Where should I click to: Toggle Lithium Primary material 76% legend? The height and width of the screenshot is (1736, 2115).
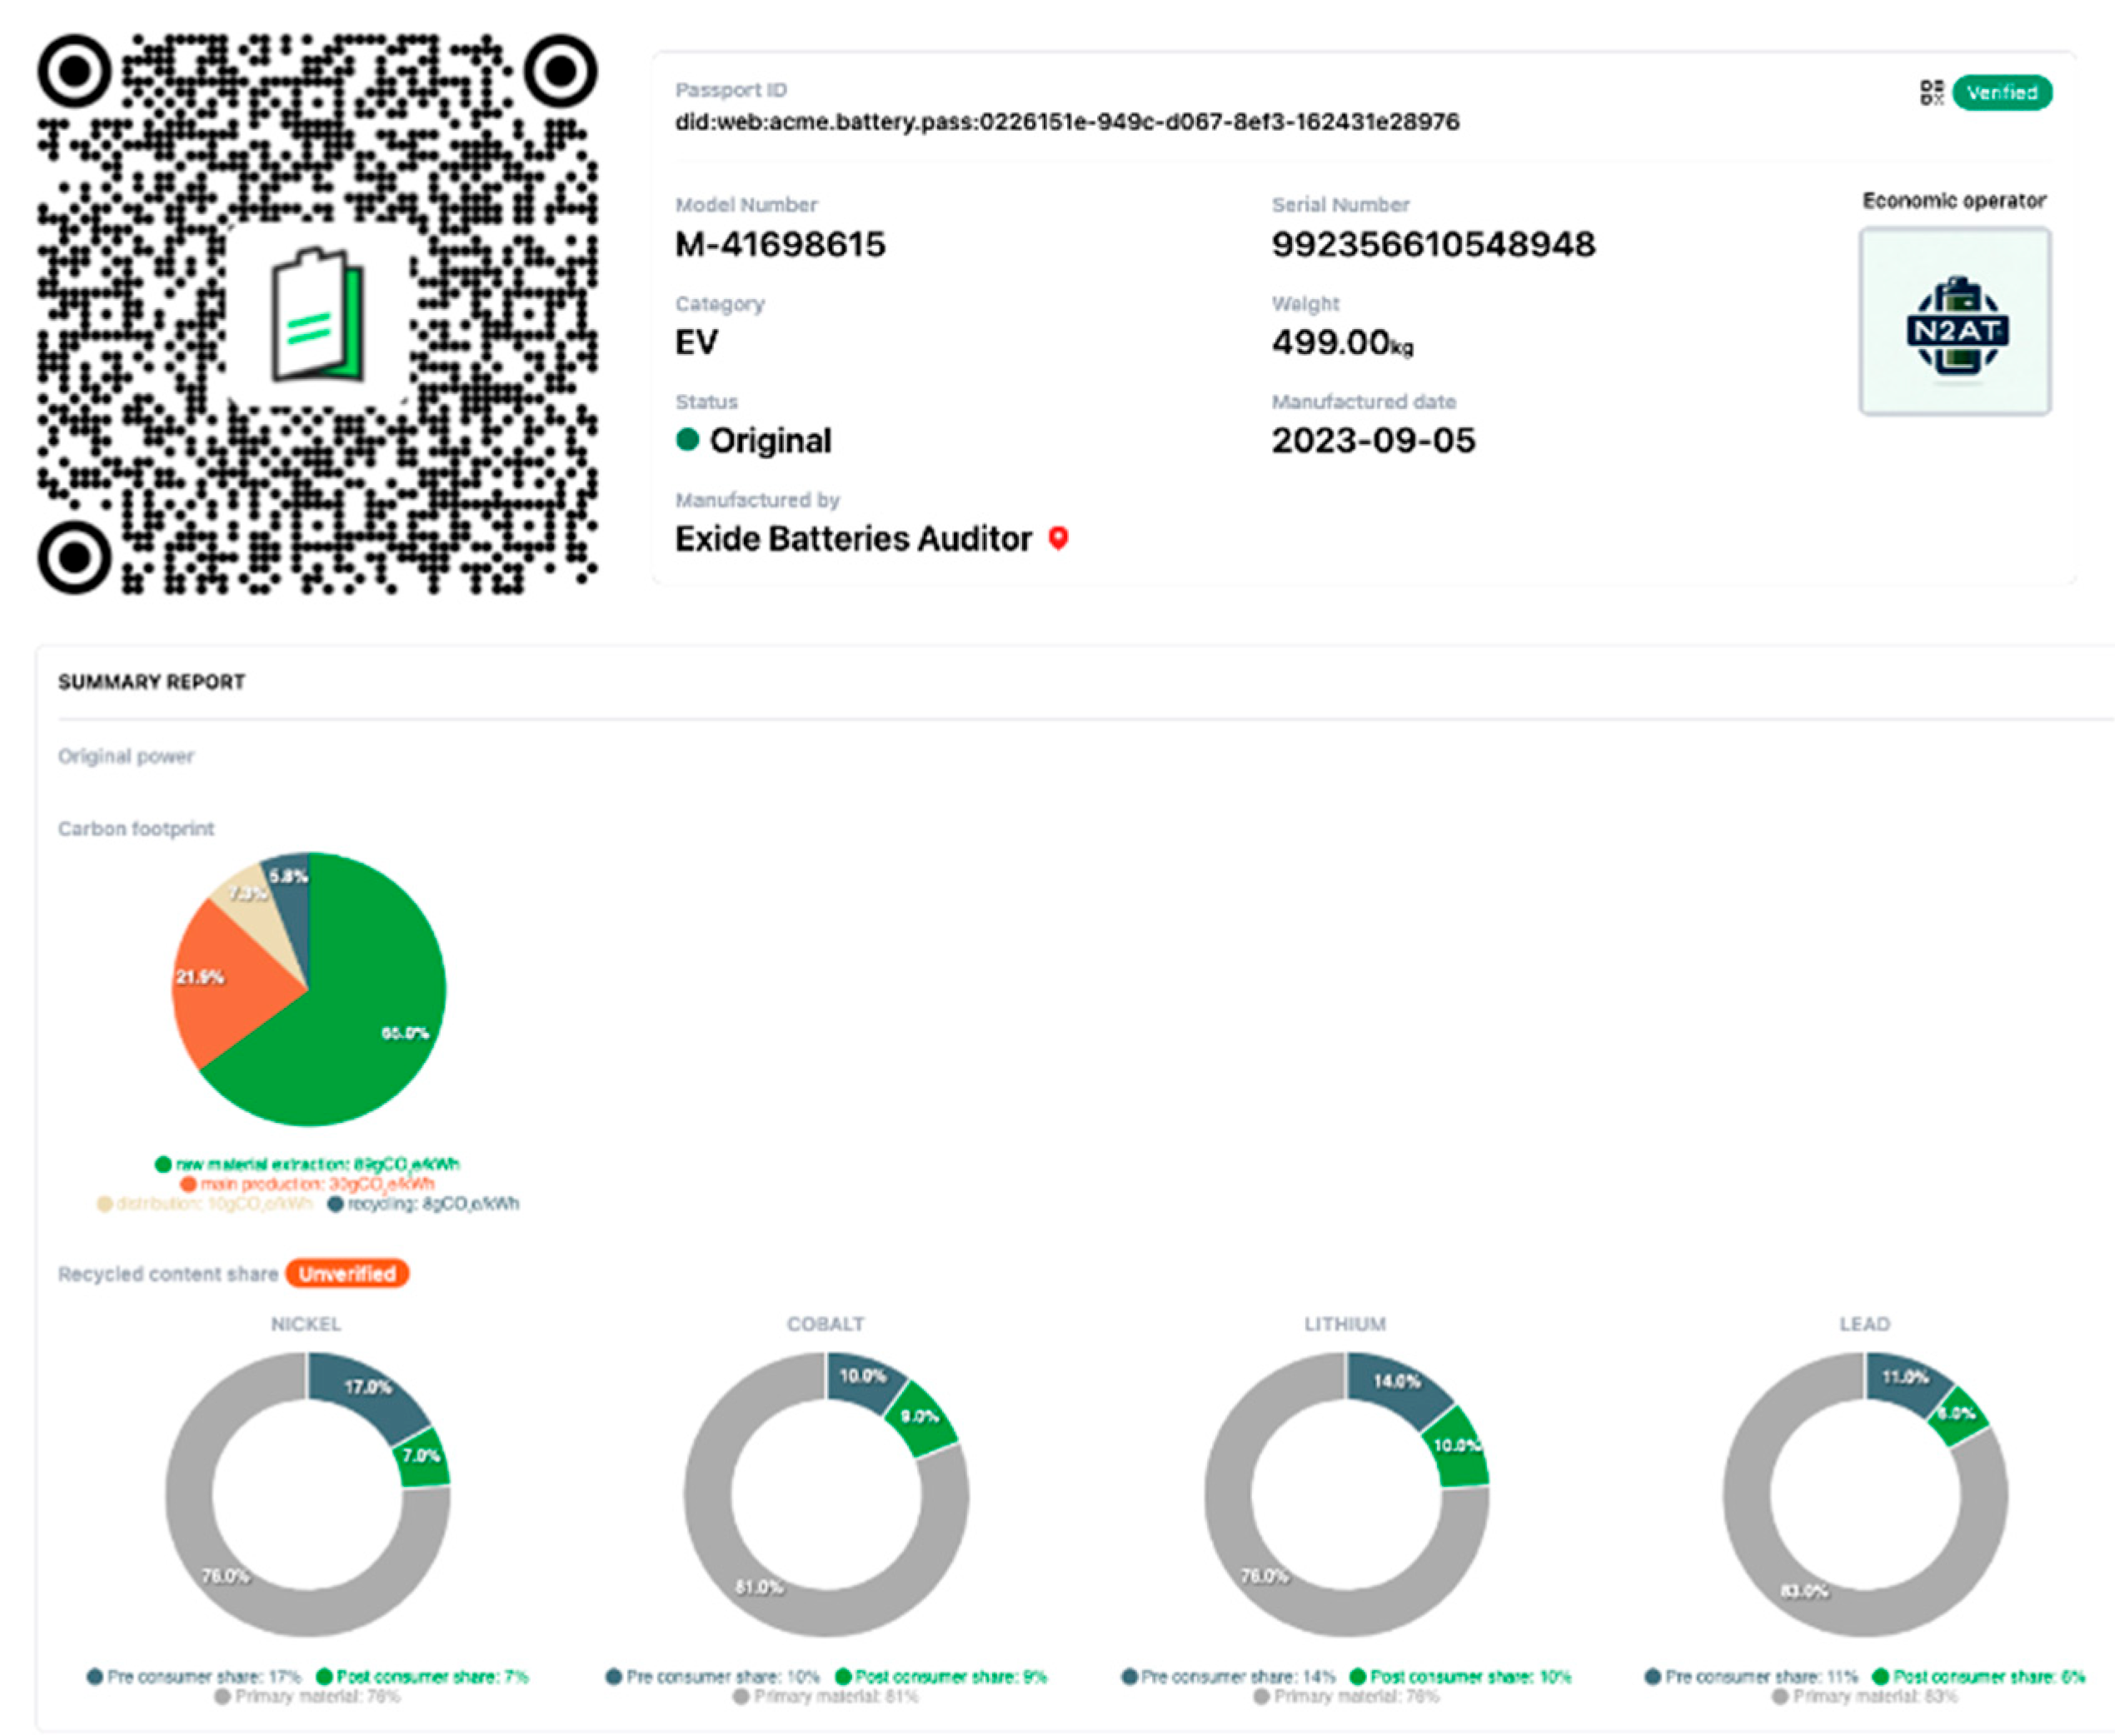(x=1345, y=1696)
